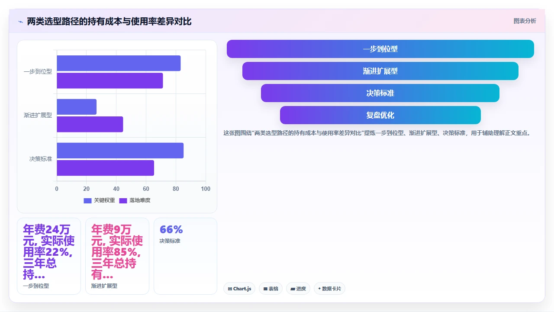
Task: Click the 决策标准 y-axis label
Action: coord(41,159)
